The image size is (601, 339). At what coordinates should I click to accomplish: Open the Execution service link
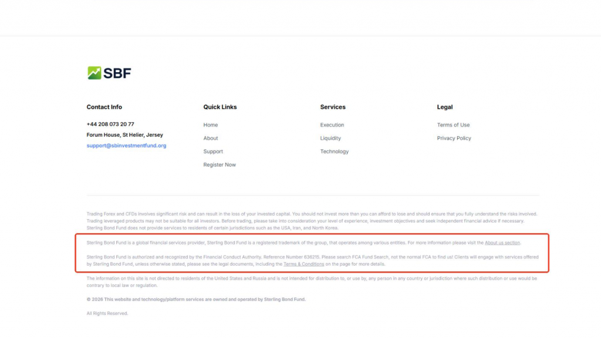[332, 125]
